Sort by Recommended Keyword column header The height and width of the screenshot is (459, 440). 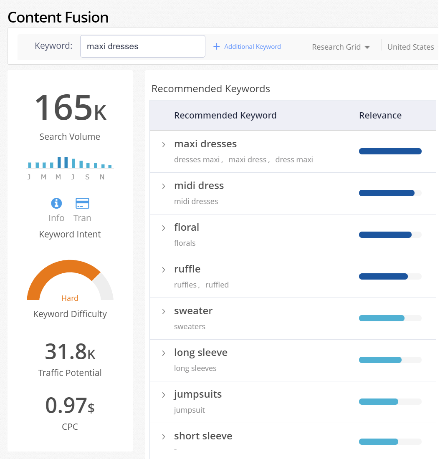[x=225, y=115]
